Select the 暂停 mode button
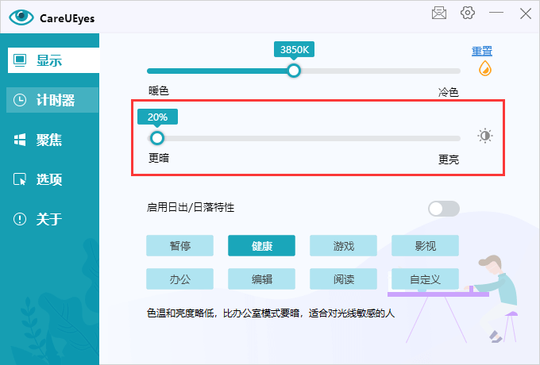 click(179, 246)
